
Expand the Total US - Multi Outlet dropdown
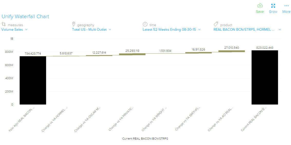click(x=91, y=29)
